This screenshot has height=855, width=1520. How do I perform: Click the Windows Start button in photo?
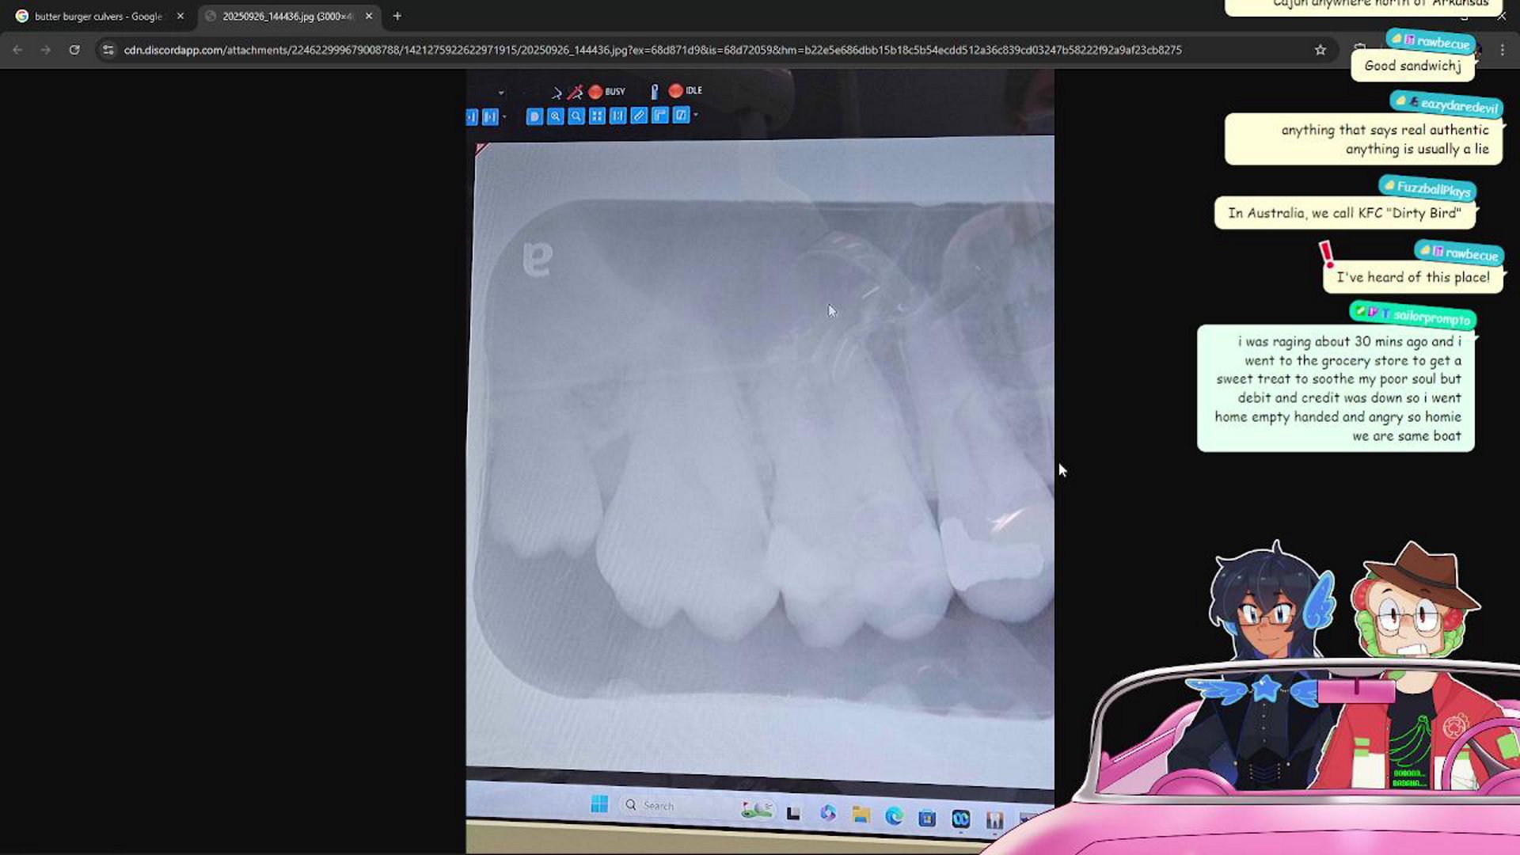(x=599, y=804)
